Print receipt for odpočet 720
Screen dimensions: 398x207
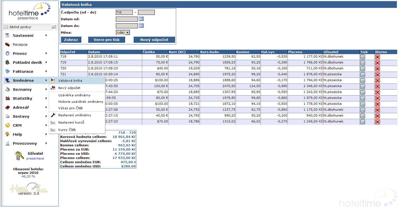[363, 69]
